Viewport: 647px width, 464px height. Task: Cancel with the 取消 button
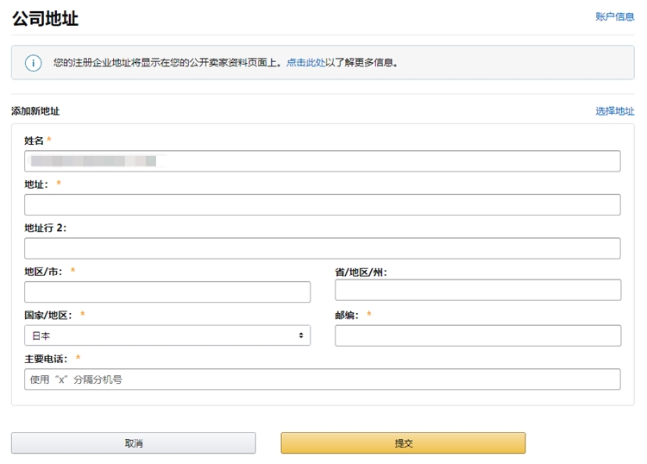pos(133,443)
